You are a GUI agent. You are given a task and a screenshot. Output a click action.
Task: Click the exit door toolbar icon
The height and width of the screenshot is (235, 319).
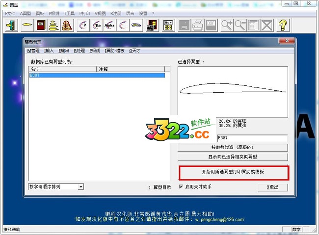coord(11,25)
